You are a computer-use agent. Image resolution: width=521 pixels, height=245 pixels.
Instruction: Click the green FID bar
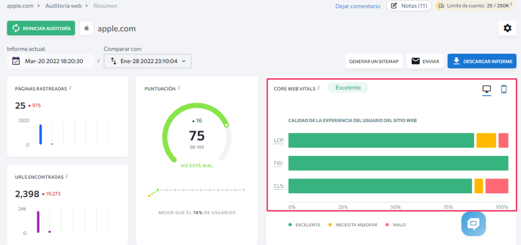pos(398,163)
